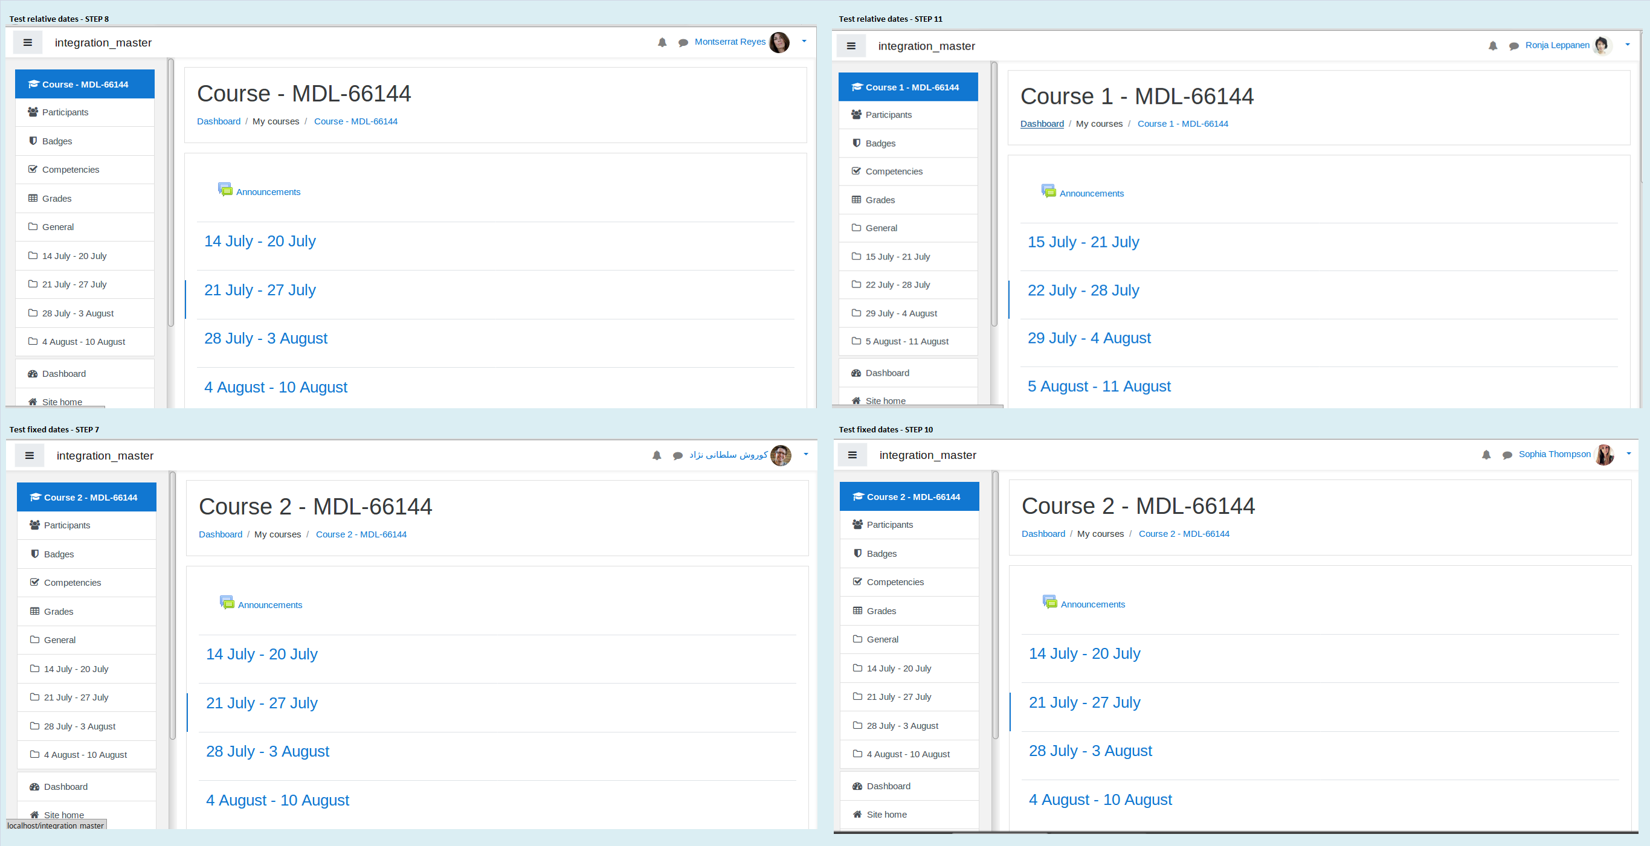Open 22 July - 28 July section heading
This screenshot has height=846, width=1650.
[1083, 290]
